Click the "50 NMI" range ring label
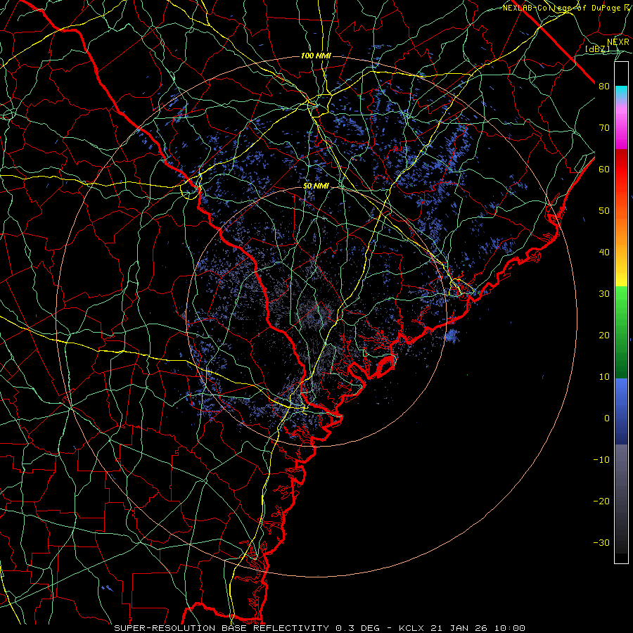This screenshot has width=633, height=633. (x=316, y=186)
